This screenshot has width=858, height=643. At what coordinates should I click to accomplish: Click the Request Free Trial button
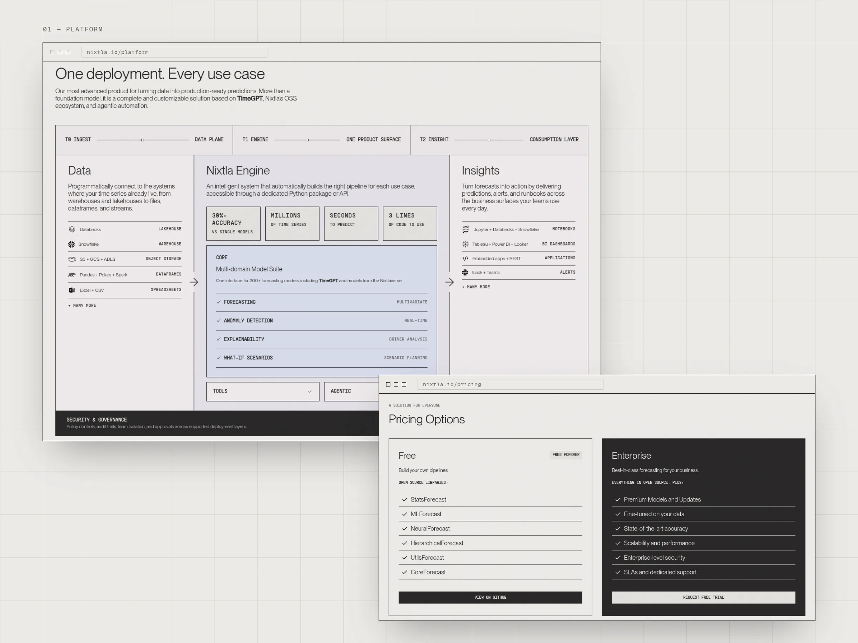click(x=704, y=597)
